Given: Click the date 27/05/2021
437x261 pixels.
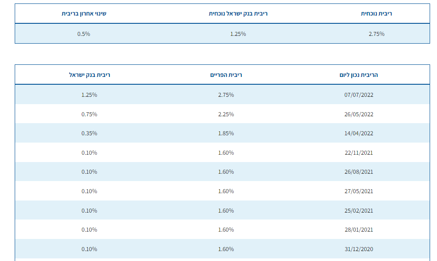Looking at the screenshot, I should [359, 191].
